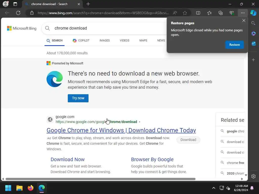Add this page to favorites star
This screenshot has width=259, height=194.
coord(185,13)
